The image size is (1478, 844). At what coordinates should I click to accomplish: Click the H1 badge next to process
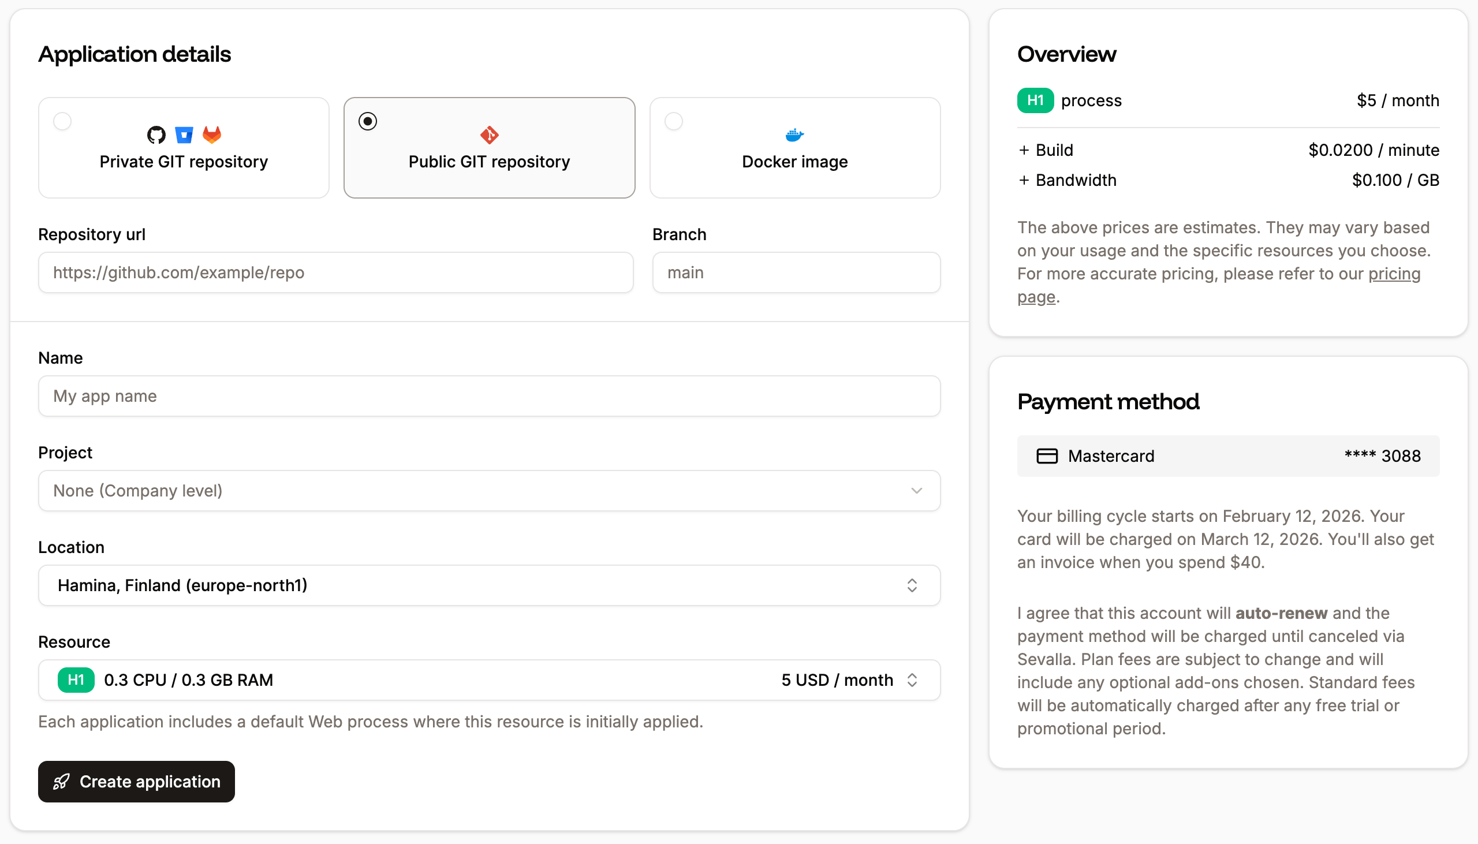pyautogui.click(x=1035, y=100)
